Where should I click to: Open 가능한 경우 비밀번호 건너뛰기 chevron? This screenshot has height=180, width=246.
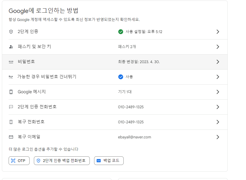[218, 77]
